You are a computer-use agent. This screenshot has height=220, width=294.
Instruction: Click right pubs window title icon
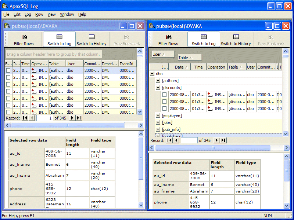[x=152, y=26]
